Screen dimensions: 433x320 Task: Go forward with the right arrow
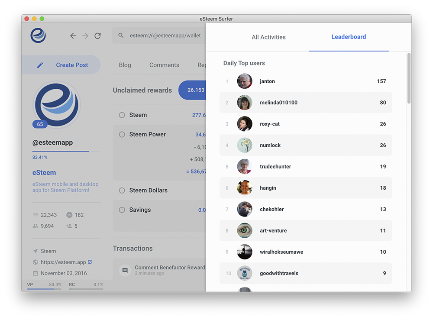coord(85,36)
